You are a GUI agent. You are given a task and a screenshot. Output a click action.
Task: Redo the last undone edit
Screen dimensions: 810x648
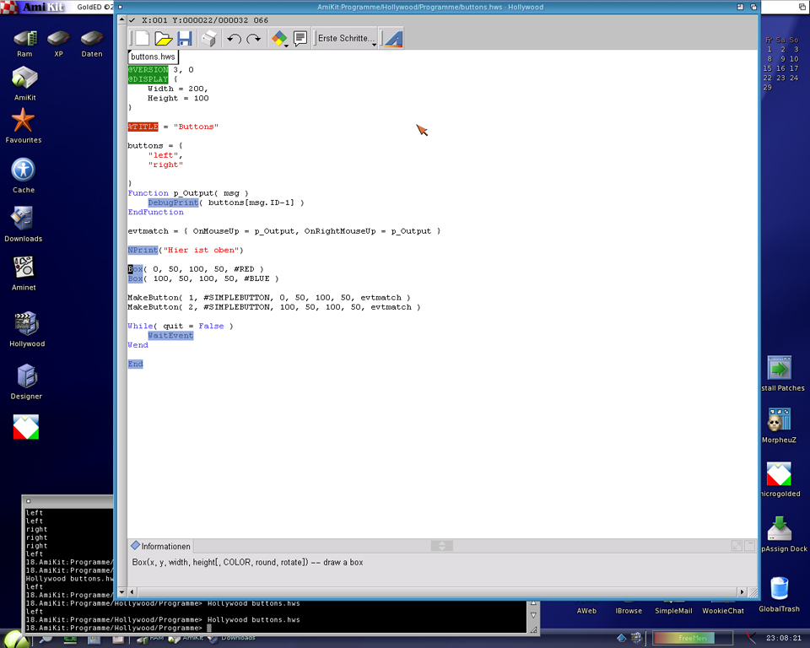254,39
